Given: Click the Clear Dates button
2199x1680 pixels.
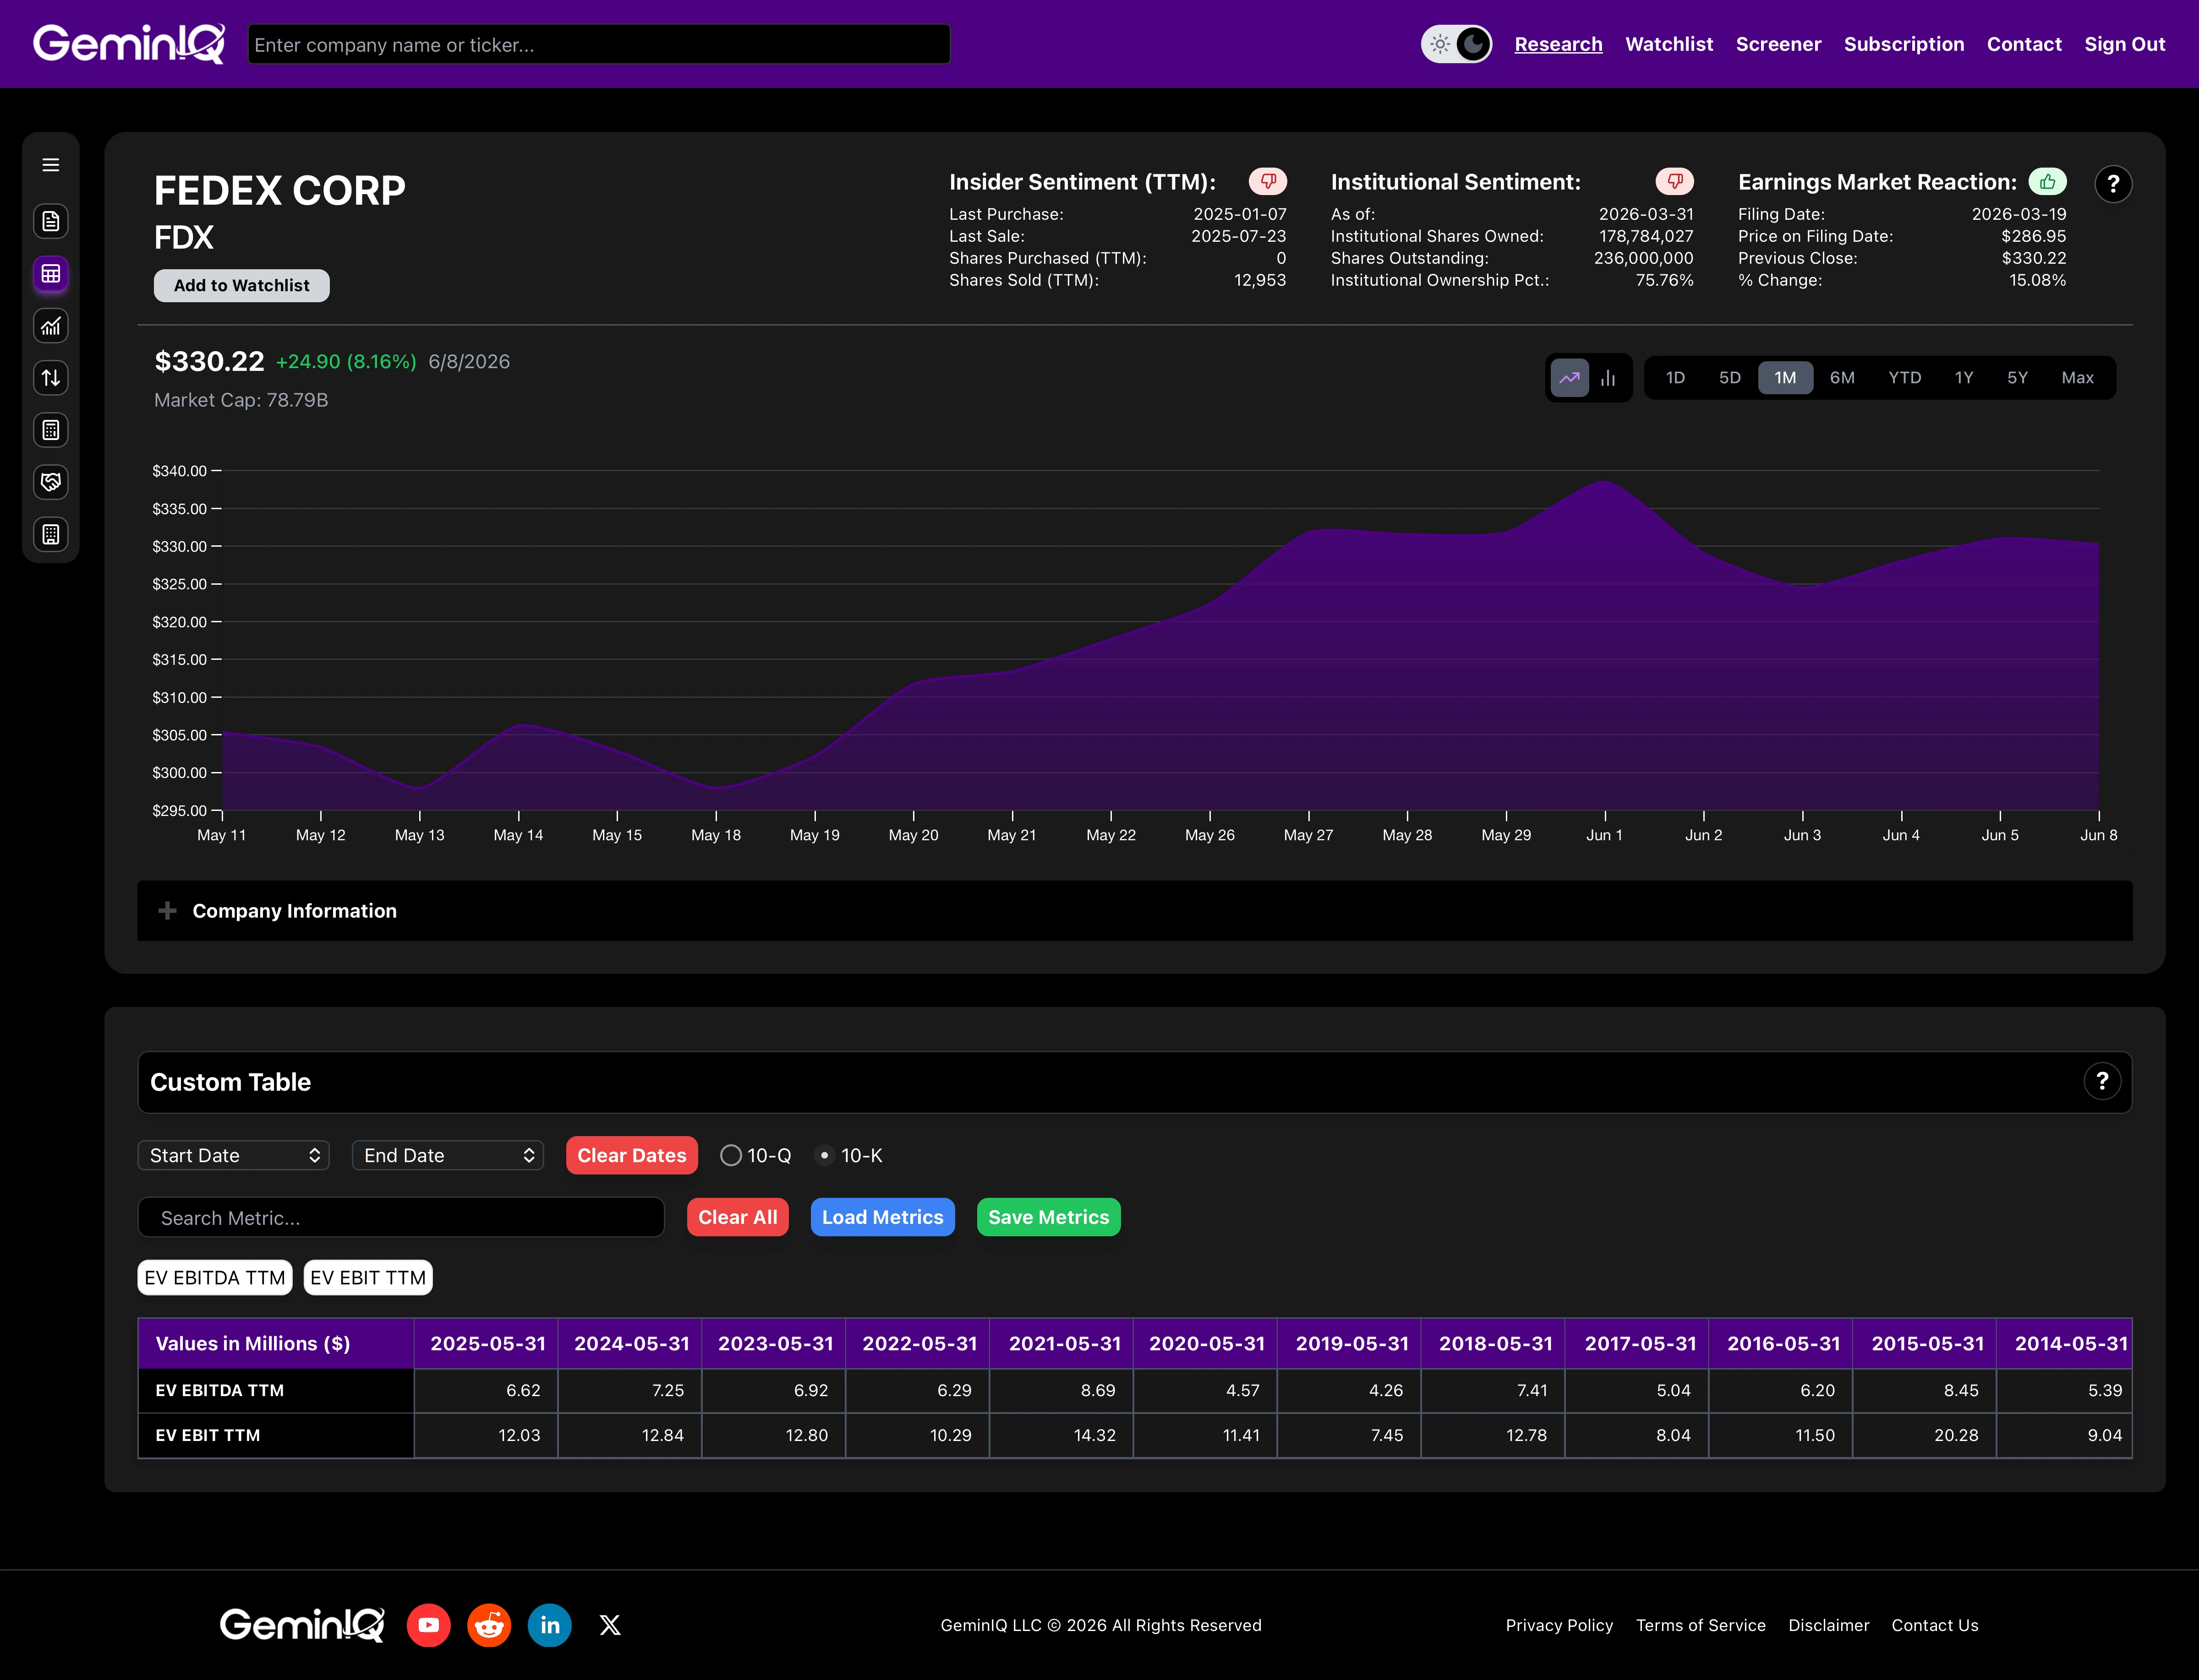Looking at the screenshot, I should point(631,1155).
